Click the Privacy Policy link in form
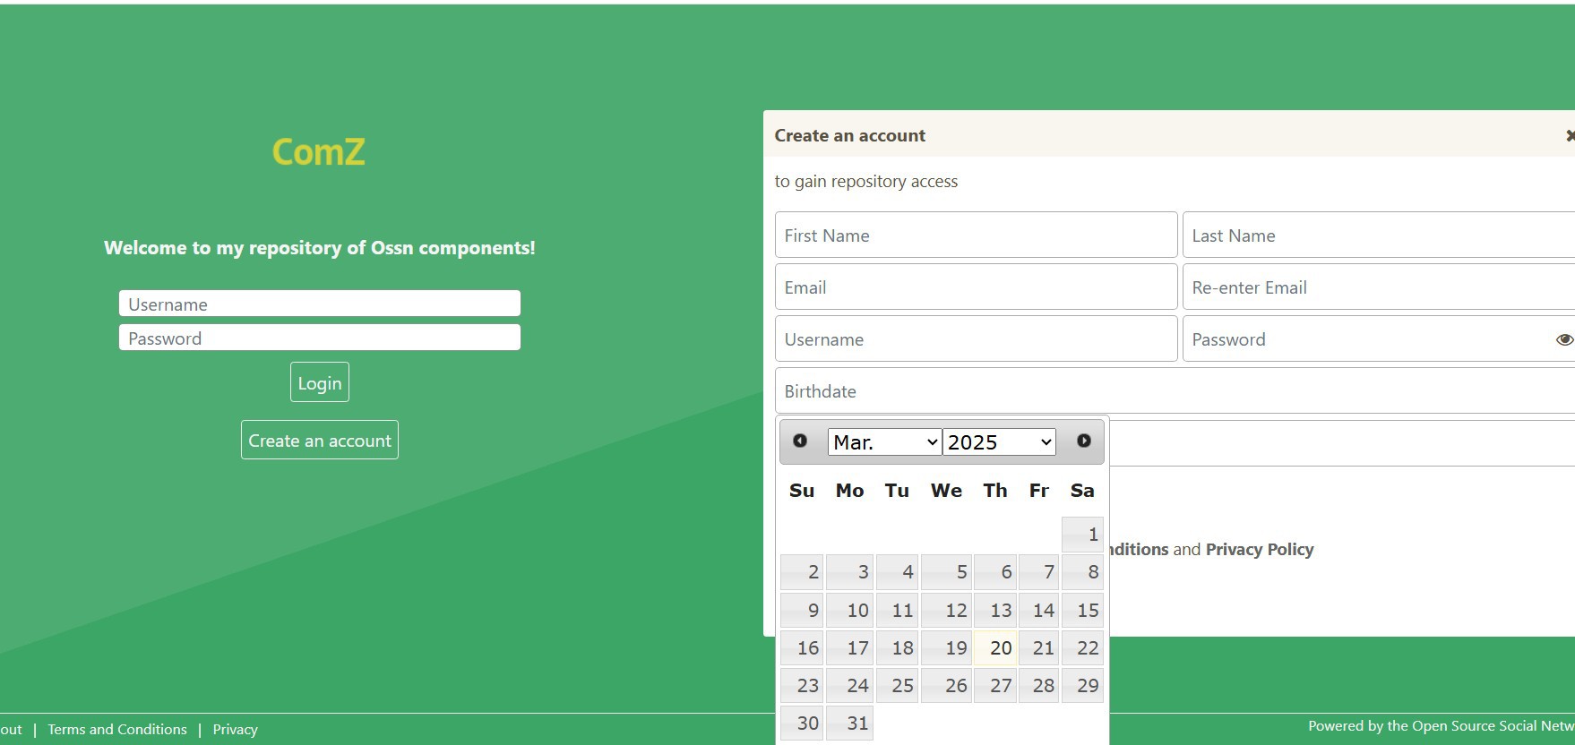This screenshot has width=1575, height=745. click(x=1259, y=550)
